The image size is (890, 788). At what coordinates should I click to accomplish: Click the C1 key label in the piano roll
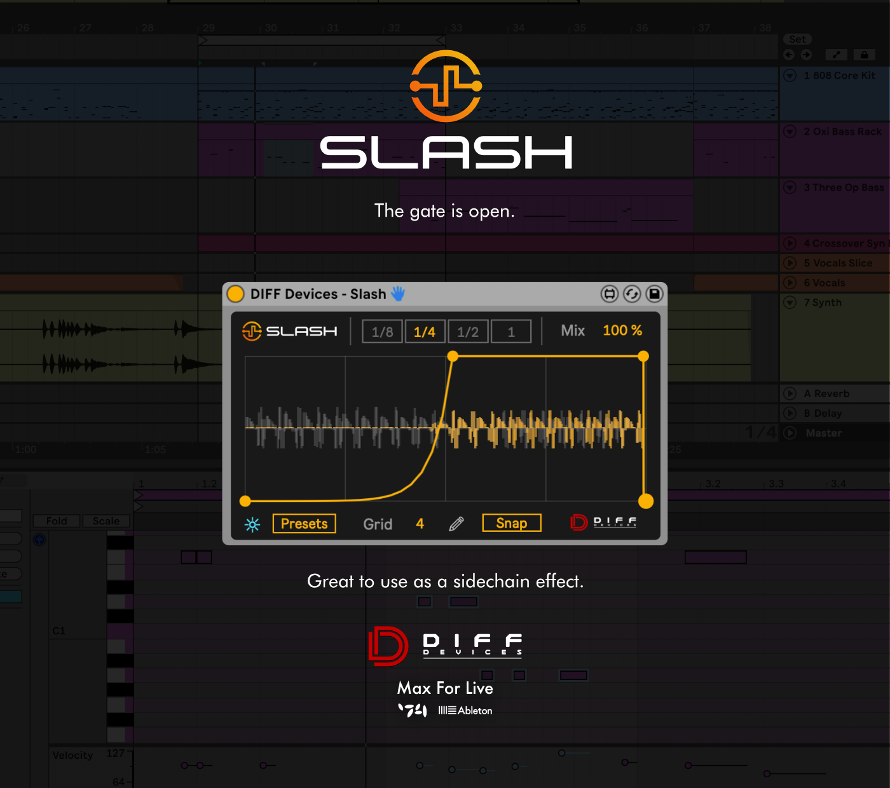click(59, 631)
